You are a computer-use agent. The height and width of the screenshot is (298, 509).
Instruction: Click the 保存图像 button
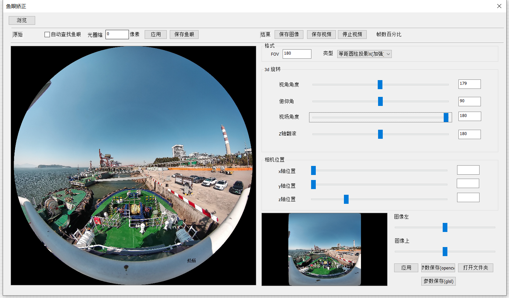click(x=289, y=35)
